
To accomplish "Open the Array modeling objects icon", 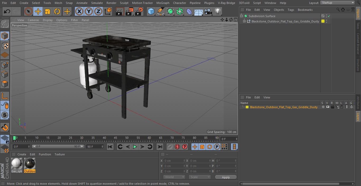I will pos(180,11).
